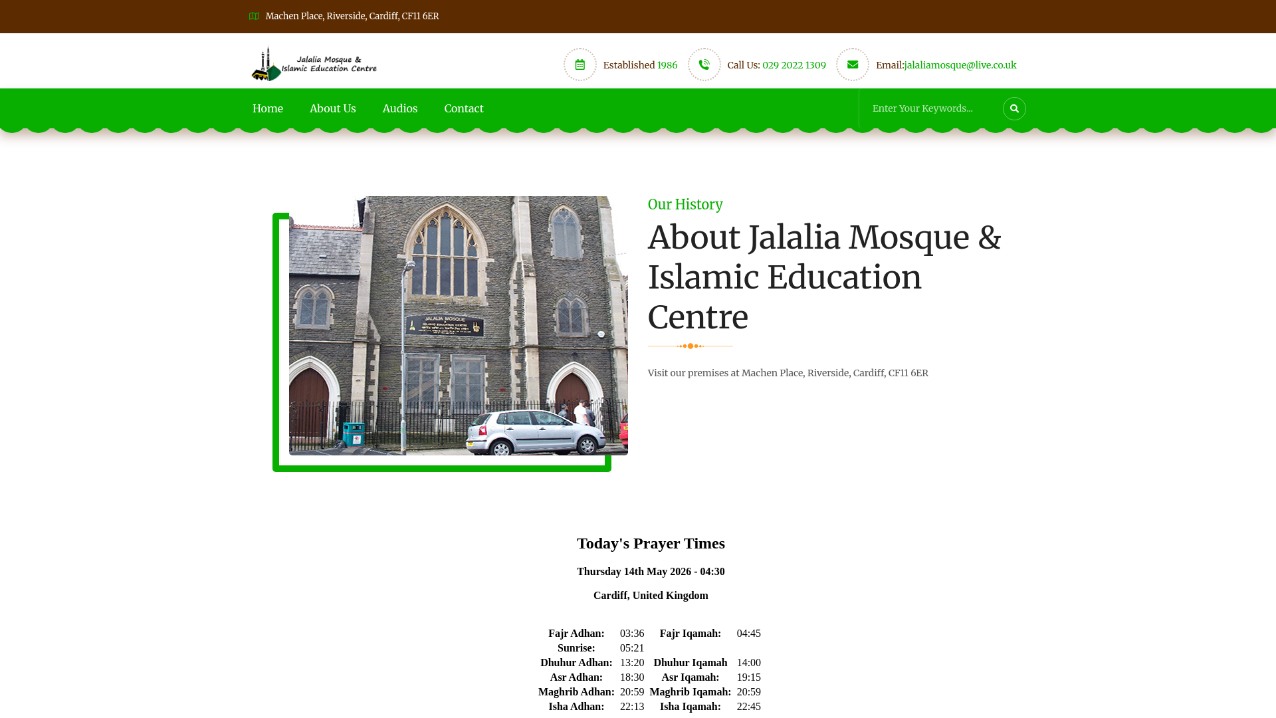This screenshot has width=1276, height=718.
Task: Click the About Jalalia Mosque heading
Action: [x=825, y=277]
